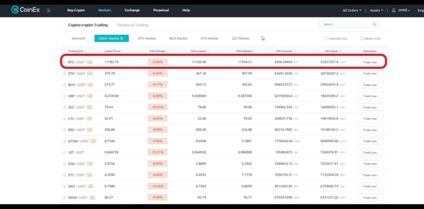This screenshot has height=209, width=424.
Task: Sort by Trading Pair column arrows
Action: coord(86,51)
